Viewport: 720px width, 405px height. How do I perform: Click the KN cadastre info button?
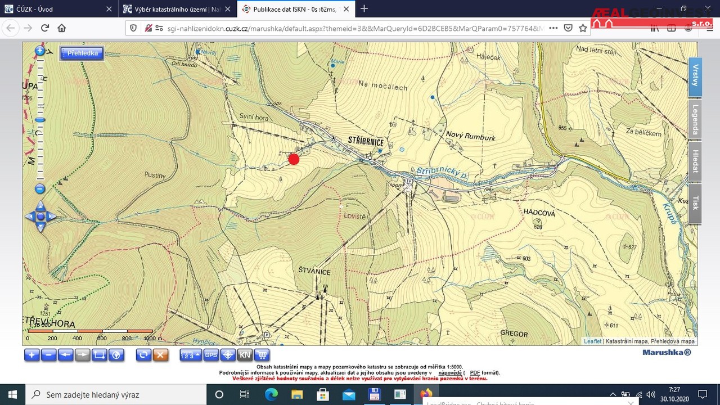tap(245, 355)
